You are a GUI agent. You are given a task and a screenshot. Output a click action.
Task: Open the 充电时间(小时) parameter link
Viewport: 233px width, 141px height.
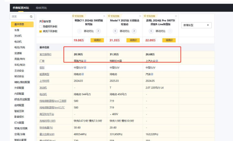tap(47, 121)
